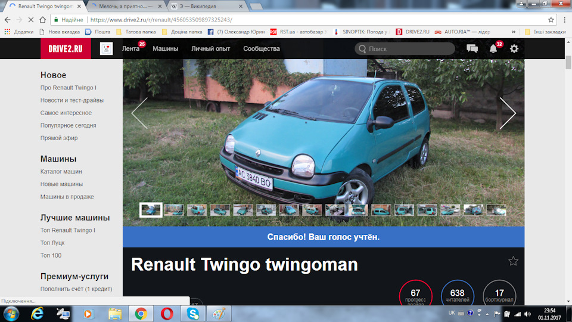Open the Топ Renault Twingo I link
Image resolution: width=572 pixels, height=322 pixels.
point(67,230)
